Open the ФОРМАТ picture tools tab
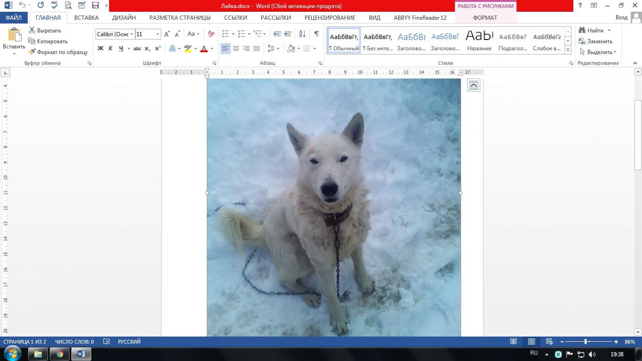The image size is (642, 361). [485, 17]
